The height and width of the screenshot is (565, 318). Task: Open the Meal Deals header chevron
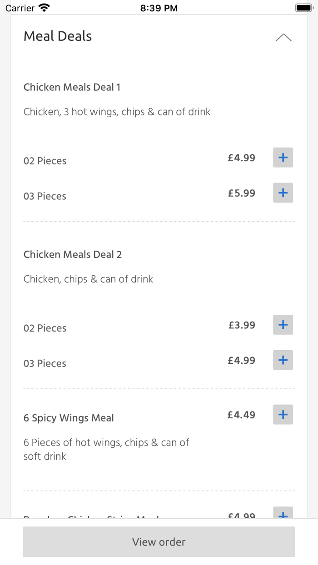click(x=283, y=37)
